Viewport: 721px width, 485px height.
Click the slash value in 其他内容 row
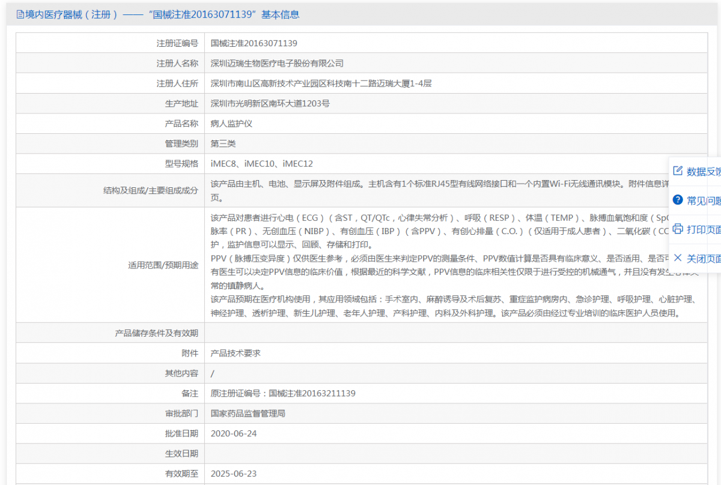click(x=213, y=373)
